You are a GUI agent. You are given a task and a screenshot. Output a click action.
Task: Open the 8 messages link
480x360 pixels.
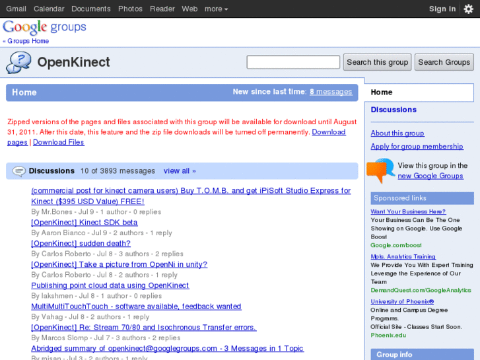click(x=331, y=92)
